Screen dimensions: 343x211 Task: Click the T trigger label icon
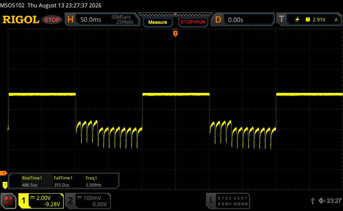(x=281, y=19)
